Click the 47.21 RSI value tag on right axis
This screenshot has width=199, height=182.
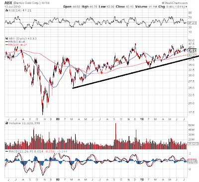[192, 23]
